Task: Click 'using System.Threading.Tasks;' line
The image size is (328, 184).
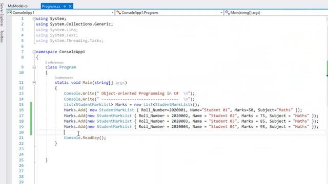Action: pyautogui.click(x=70, y=41)
